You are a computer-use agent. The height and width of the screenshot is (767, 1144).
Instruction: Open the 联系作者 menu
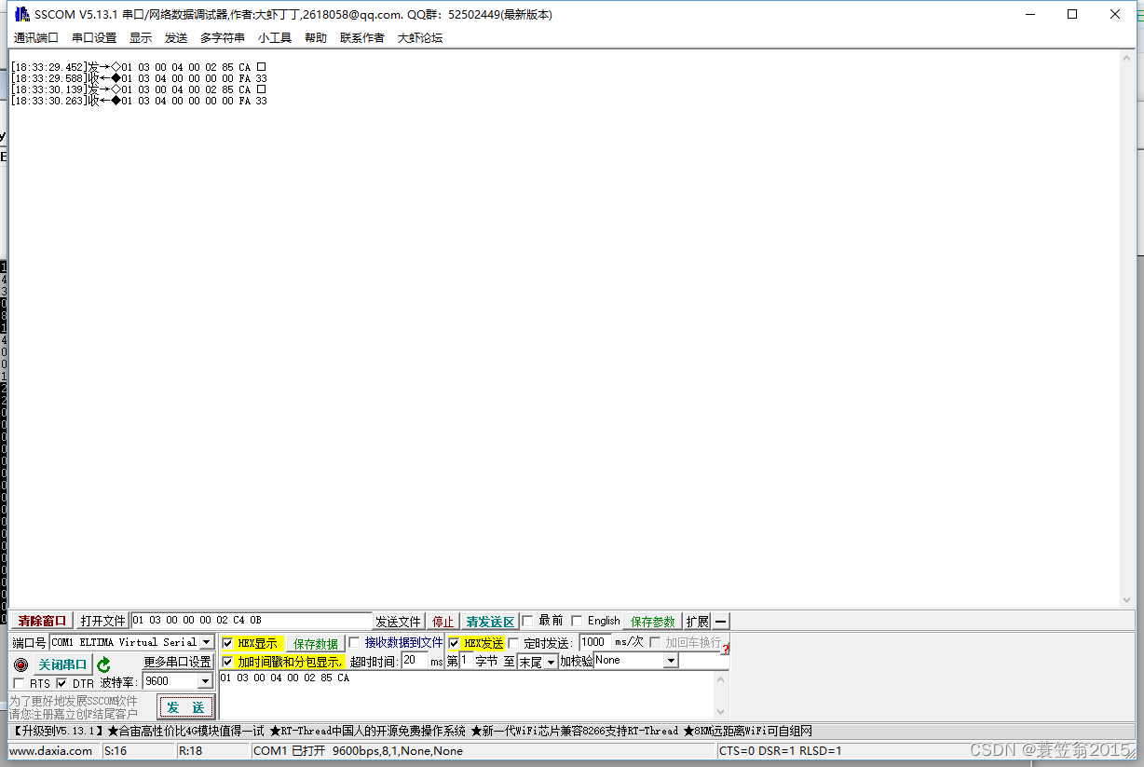(362, 38)
